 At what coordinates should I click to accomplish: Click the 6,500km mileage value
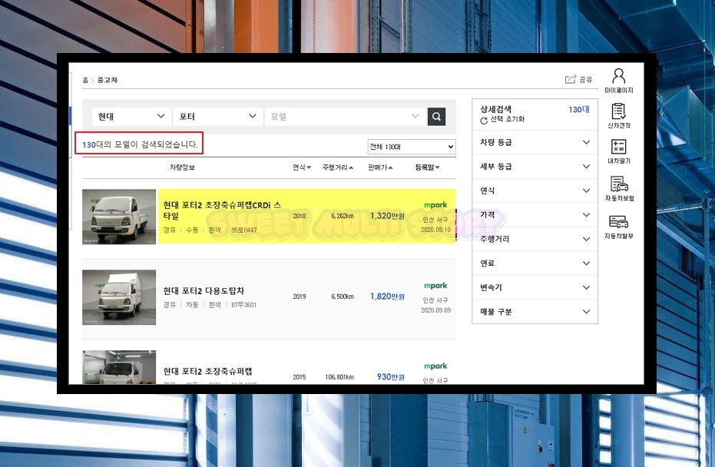343,296
